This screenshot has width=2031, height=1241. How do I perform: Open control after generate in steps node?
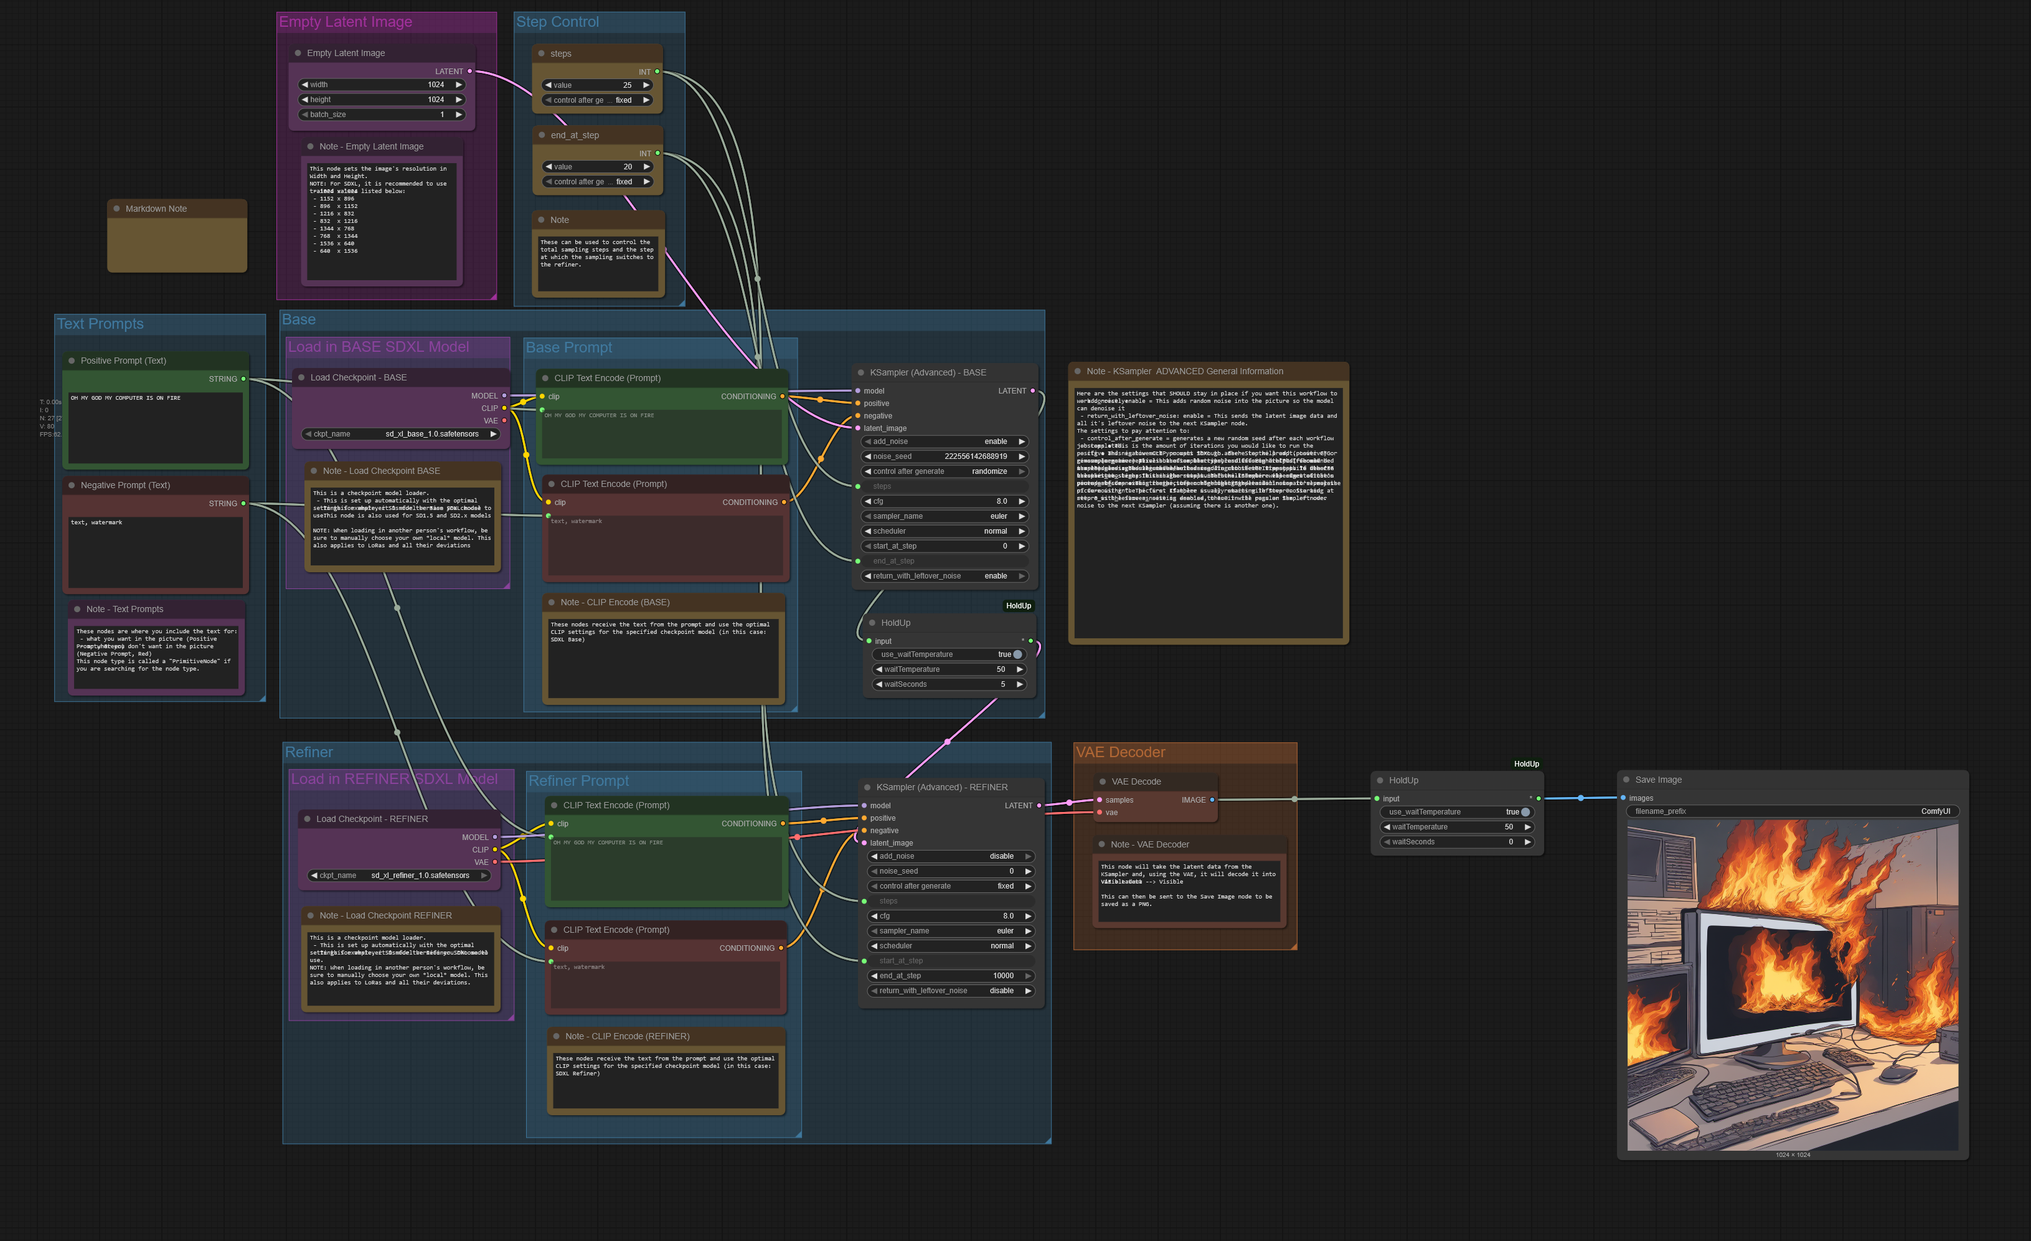coord(598,100)
